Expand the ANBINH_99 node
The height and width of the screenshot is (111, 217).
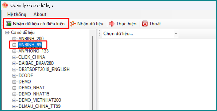tap(14, 45)
